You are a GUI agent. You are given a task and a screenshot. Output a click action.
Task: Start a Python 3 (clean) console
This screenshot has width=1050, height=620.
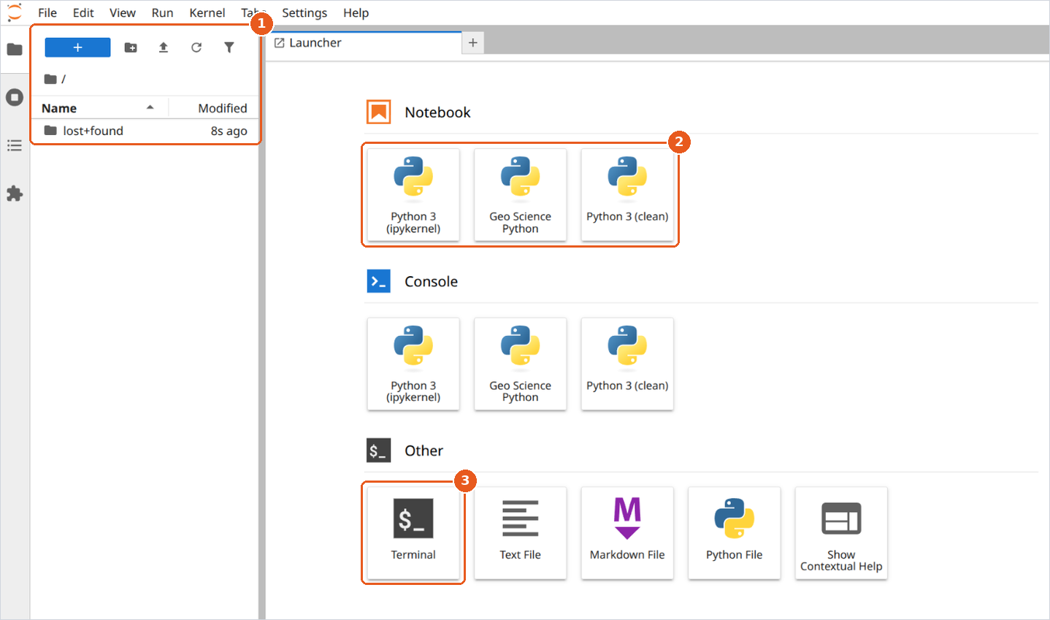(x=627, y=364)
